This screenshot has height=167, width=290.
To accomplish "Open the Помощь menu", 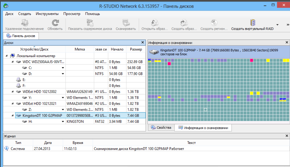I will (92, 14).
